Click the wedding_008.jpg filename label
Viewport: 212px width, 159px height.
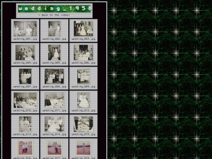[54, 87]
